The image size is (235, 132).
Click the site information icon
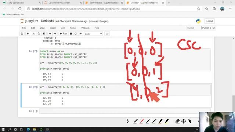click(29, 9)
